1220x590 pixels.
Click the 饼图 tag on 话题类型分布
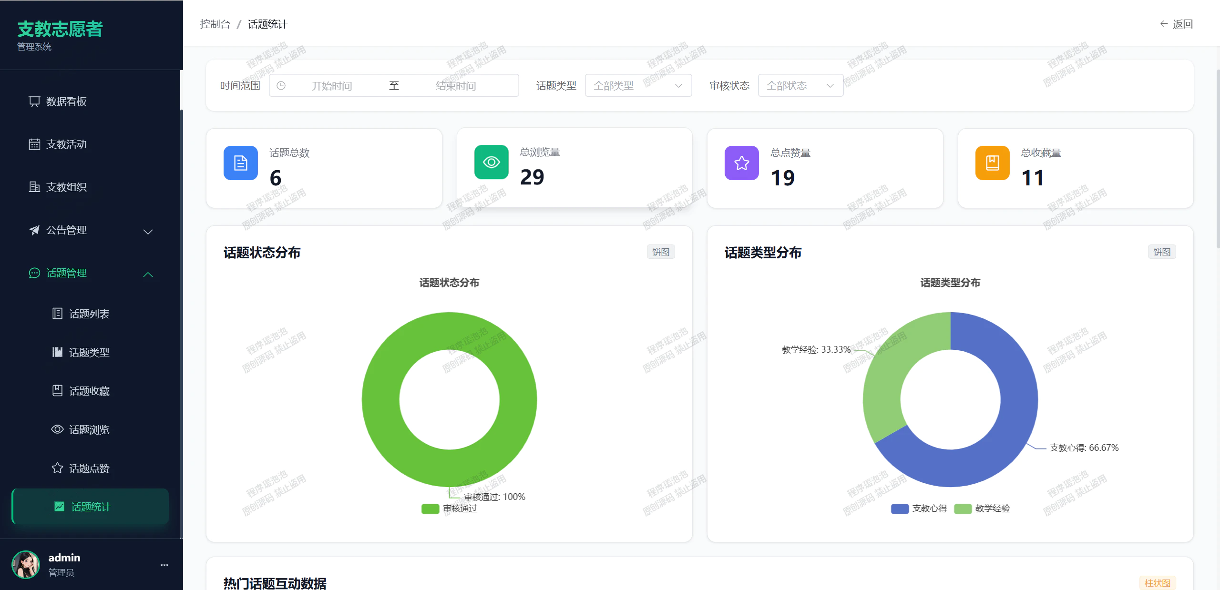[x=1162, y=252]
